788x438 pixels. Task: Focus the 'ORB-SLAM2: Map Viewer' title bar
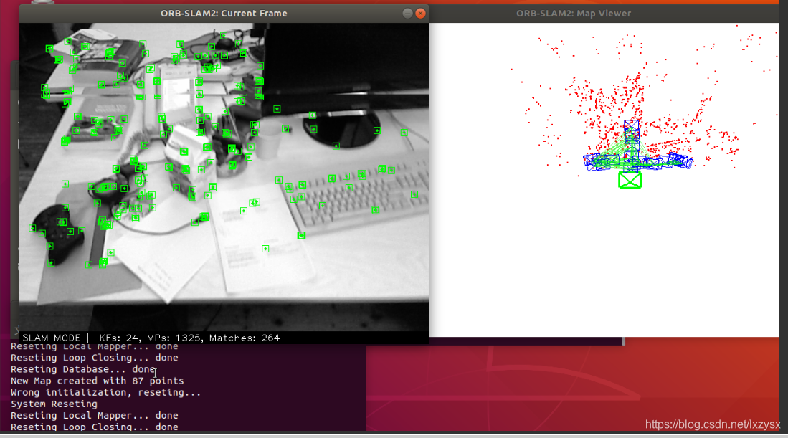click(x=604, y=14)
